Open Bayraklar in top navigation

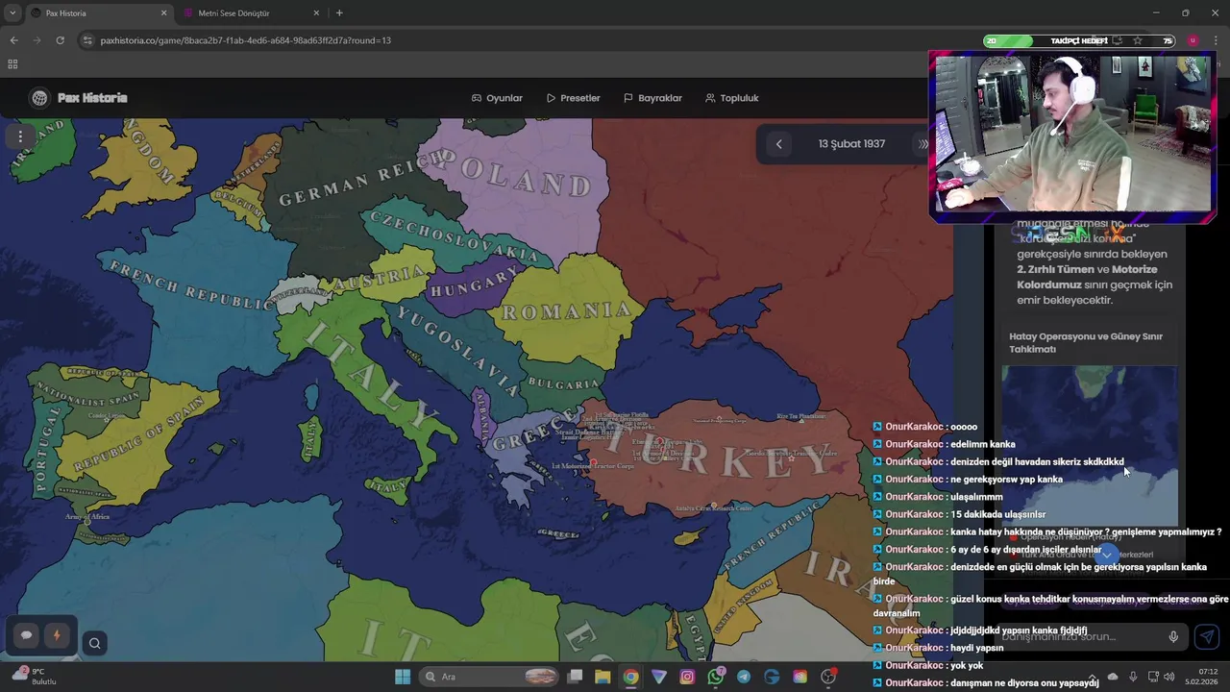pyautogui.click(x=652, y=98)
